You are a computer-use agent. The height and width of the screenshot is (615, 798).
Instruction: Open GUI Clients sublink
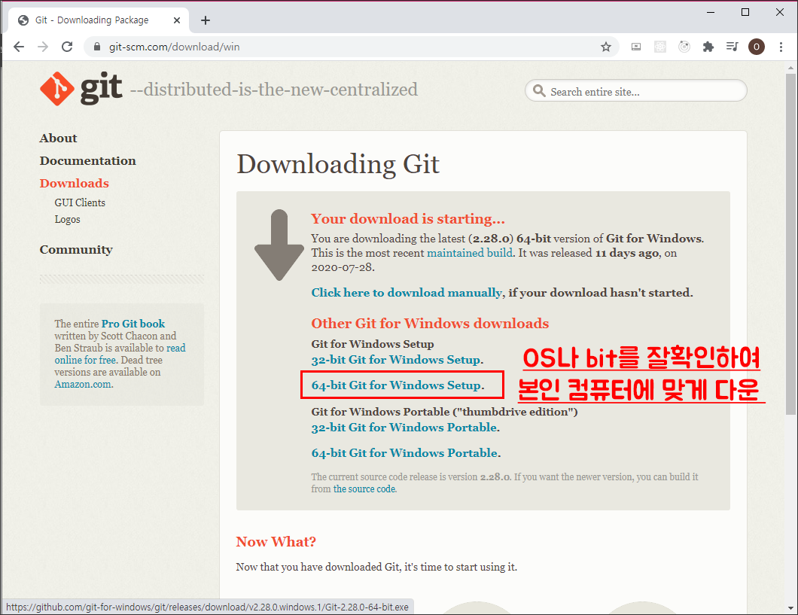point(80,202)
